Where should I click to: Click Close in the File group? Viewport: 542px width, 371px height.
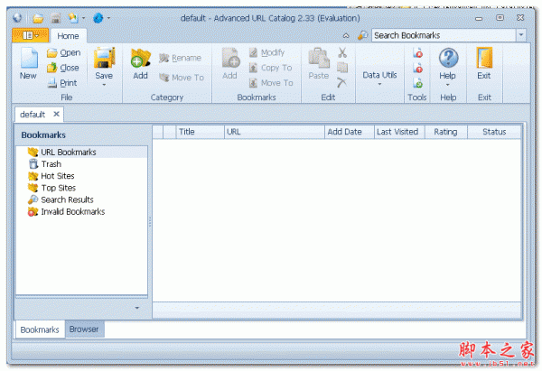pos(63,68)
